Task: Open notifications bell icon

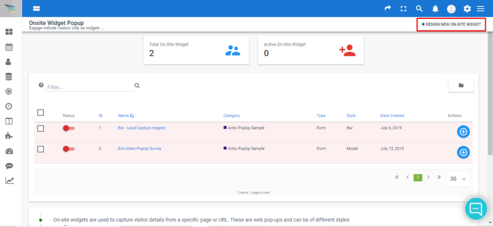Action: point(435,9)
